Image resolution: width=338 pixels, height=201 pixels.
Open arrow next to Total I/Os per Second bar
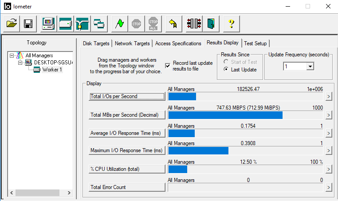tap(329, 96)
